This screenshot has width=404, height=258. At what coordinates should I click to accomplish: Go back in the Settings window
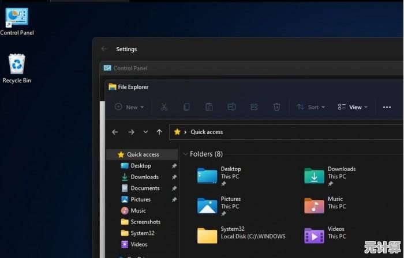pyautogui.click(x=104, y=49)
